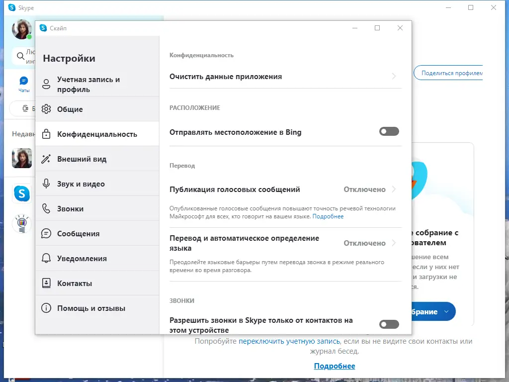Click Отключено value for Публикация голосовых сообщений
Image resolution: width=509 pixels, height=382 pixels.
point(364,190)
